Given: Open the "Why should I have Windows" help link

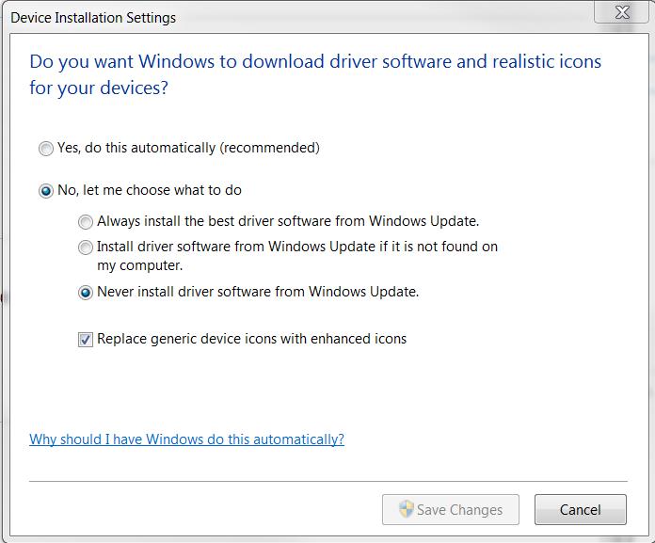Looking at the screenshot, I should (186, 439).
